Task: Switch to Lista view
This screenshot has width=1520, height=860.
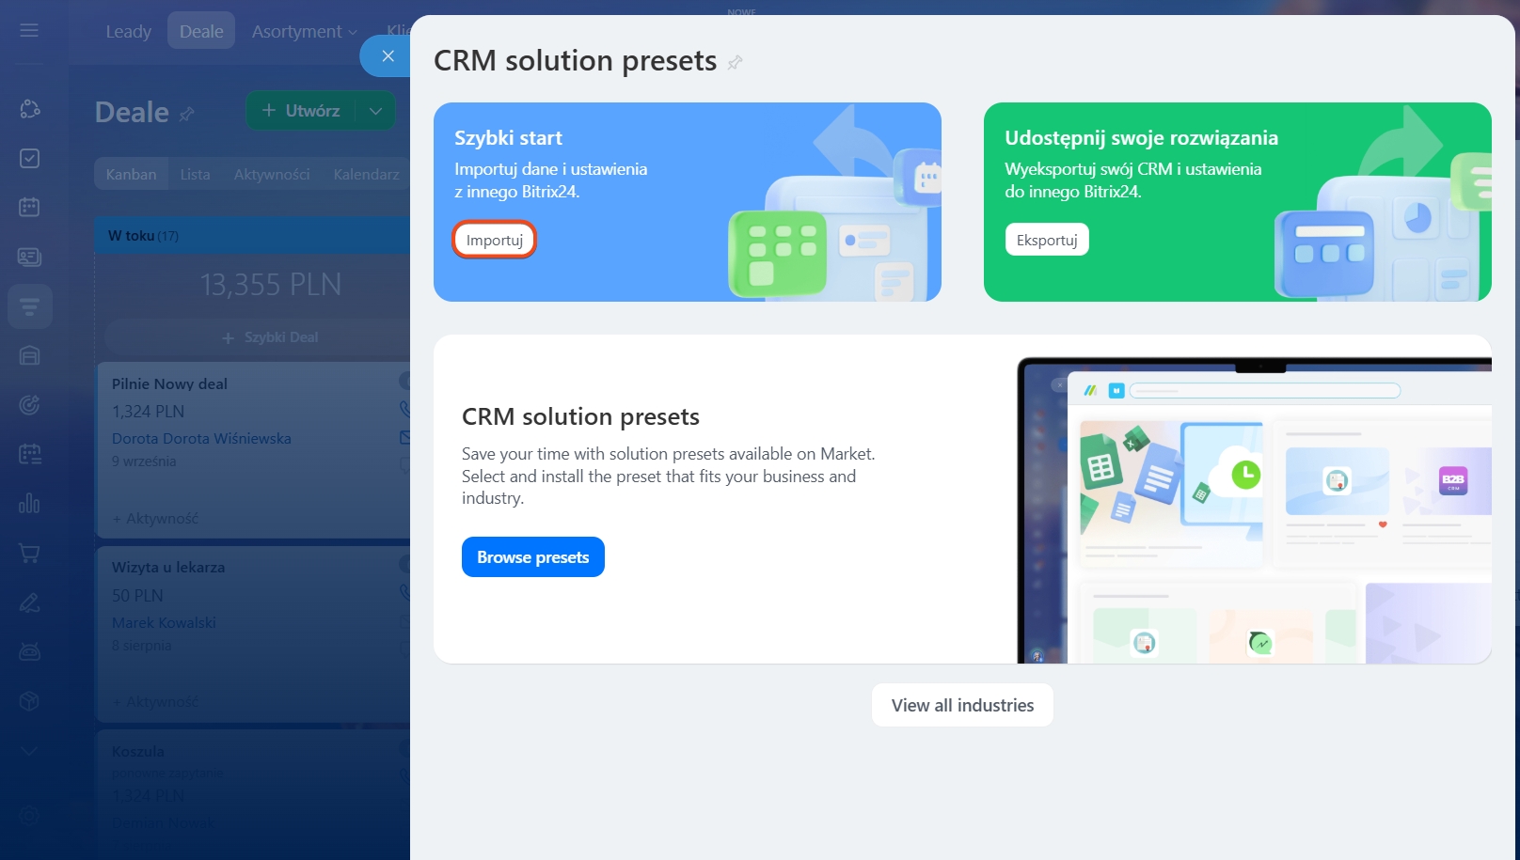Action: coord(195,174)
